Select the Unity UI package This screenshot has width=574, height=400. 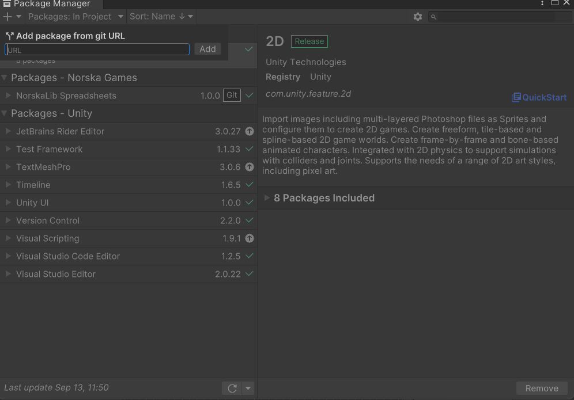[129, 203]
